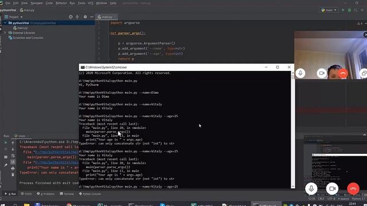
Task: Click taskbar search icon
Action: point(15,205)
